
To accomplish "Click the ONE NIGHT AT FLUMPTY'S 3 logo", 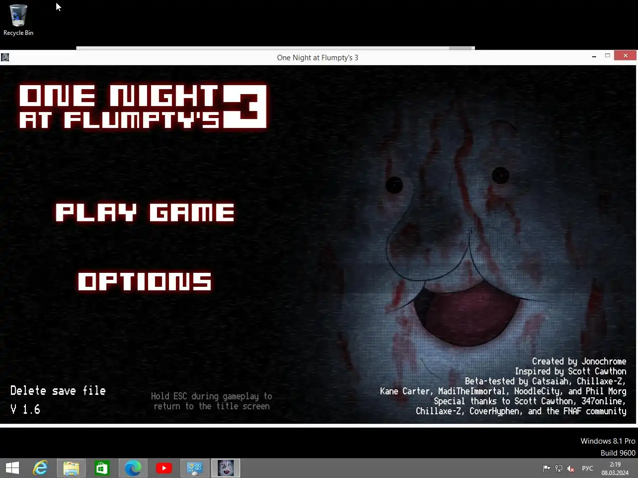I will [143, 107].
